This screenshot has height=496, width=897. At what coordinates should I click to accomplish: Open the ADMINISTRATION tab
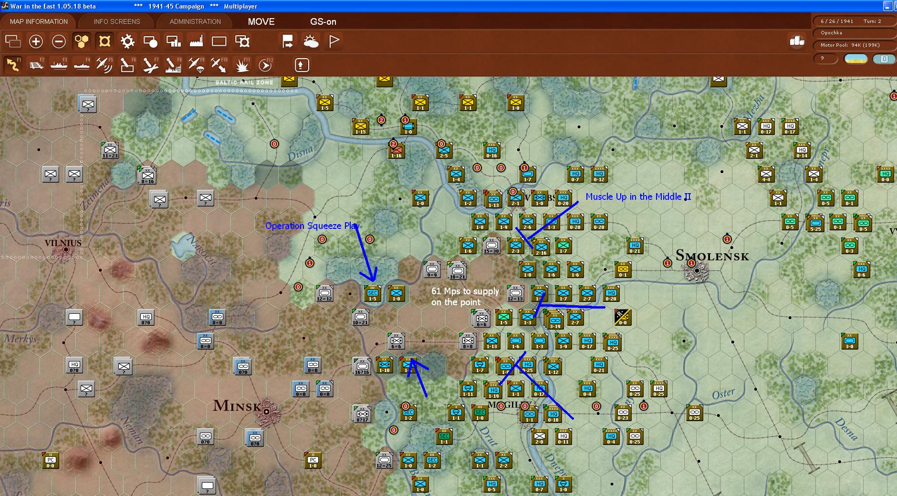[x=195, y=21]
